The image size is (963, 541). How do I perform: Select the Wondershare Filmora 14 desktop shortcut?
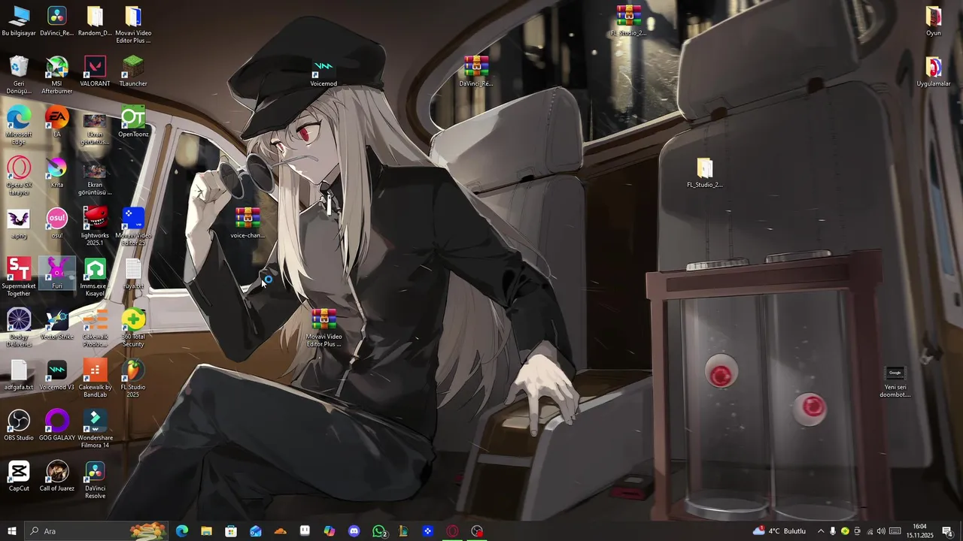click(x=95, y=429)
